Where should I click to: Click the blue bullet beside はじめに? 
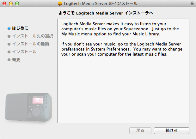[x=9, y=28]
